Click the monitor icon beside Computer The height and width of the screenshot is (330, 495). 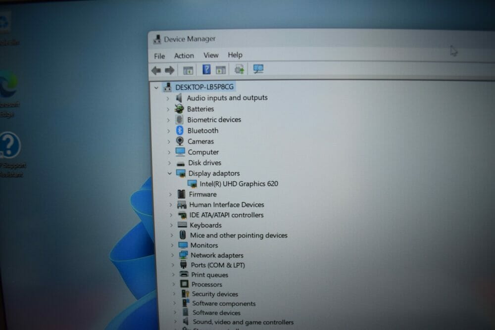[180, 152]
